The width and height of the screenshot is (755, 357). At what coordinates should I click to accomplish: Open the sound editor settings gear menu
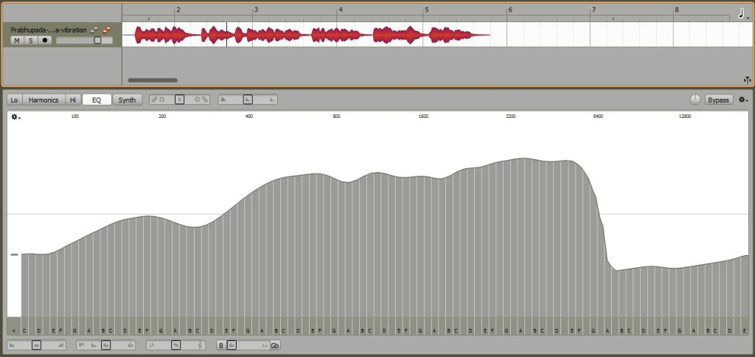coord(743,100)
